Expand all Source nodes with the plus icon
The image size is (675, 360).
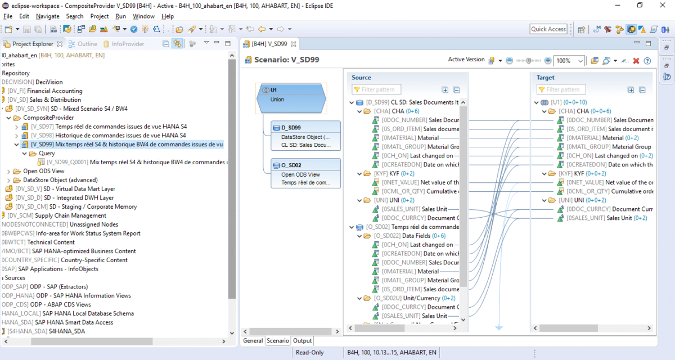tap(445, 89)
